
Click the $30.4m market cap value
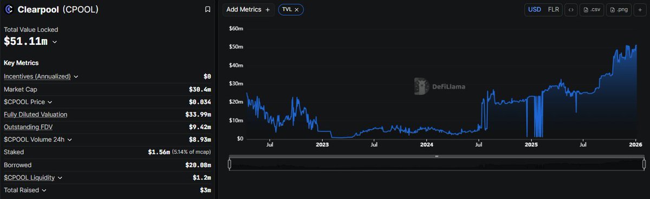coord(200,89)
